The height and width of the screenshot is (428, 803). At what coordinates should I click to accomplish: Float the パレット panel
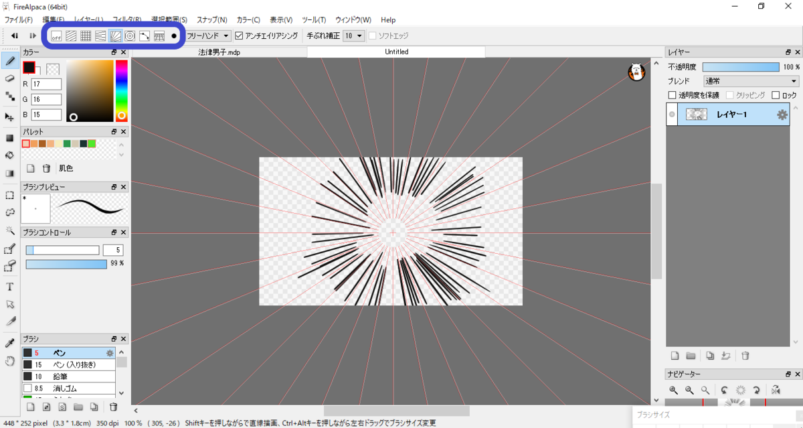(114, 131)
